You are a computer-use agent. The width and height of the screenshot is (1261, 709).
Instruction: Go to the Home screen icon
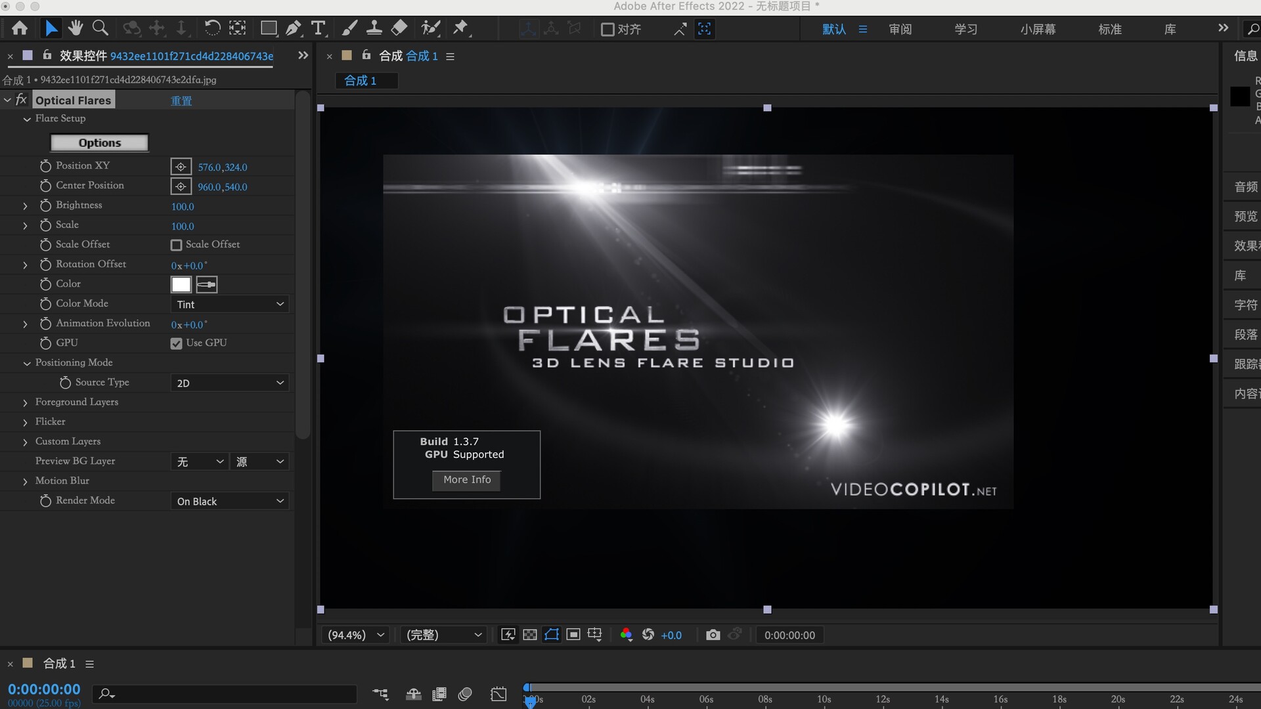pos(20,28)
